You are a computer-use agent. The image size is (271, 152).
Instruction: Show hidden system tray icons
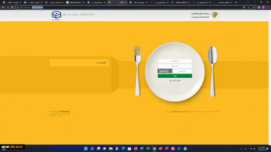coord(241,148)
